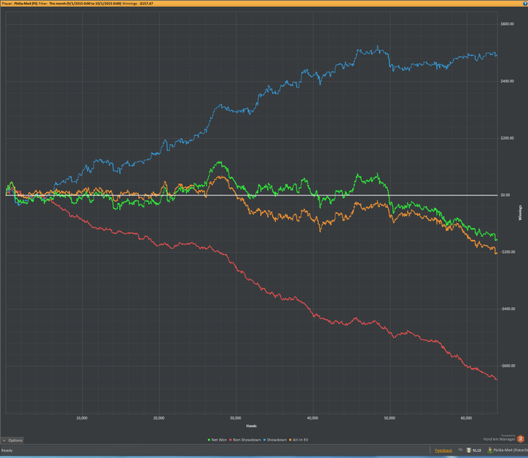Click the player name in header

26,3
